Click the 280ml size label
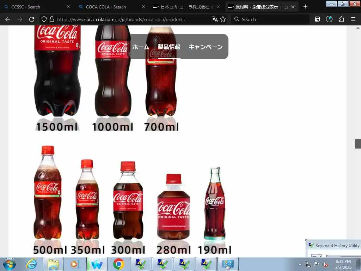The width and height of the screenshot is (361, 271). (x=173, y=250)
